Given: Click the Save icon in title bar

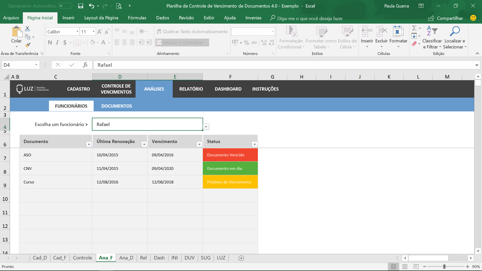Looking at the screenshot, I should coord(81,6).
